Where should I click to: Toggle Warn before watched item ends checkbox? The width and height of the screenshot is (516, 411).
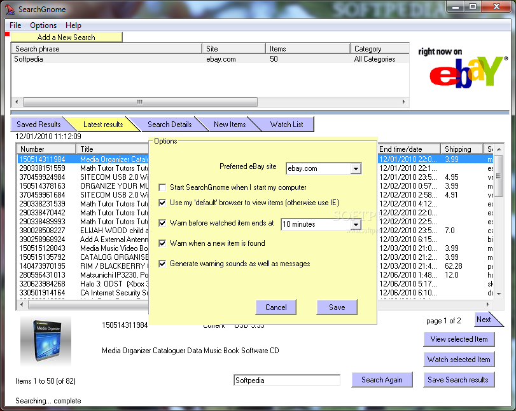[162, 223]
